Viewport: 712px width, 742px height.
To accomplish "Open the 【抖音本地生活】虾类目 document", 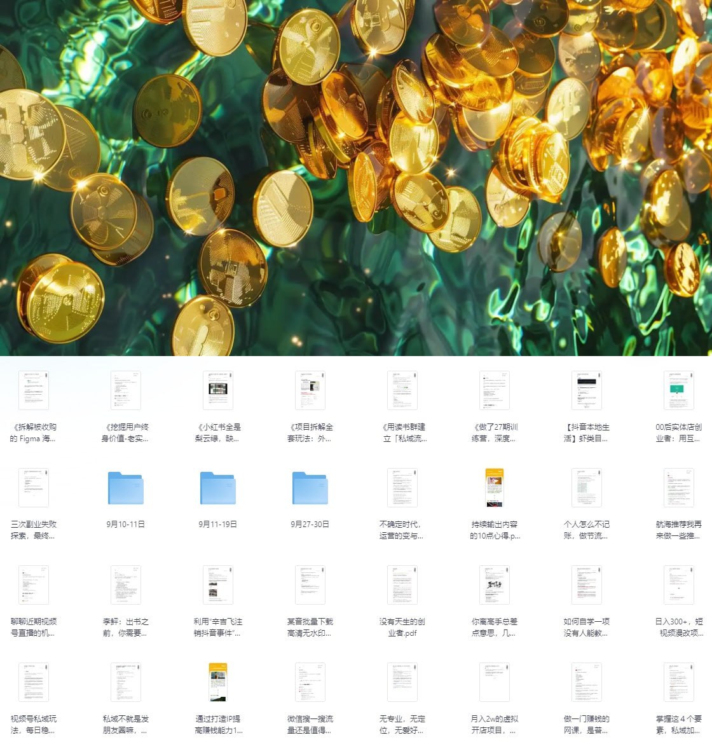I will click(586, 391).
